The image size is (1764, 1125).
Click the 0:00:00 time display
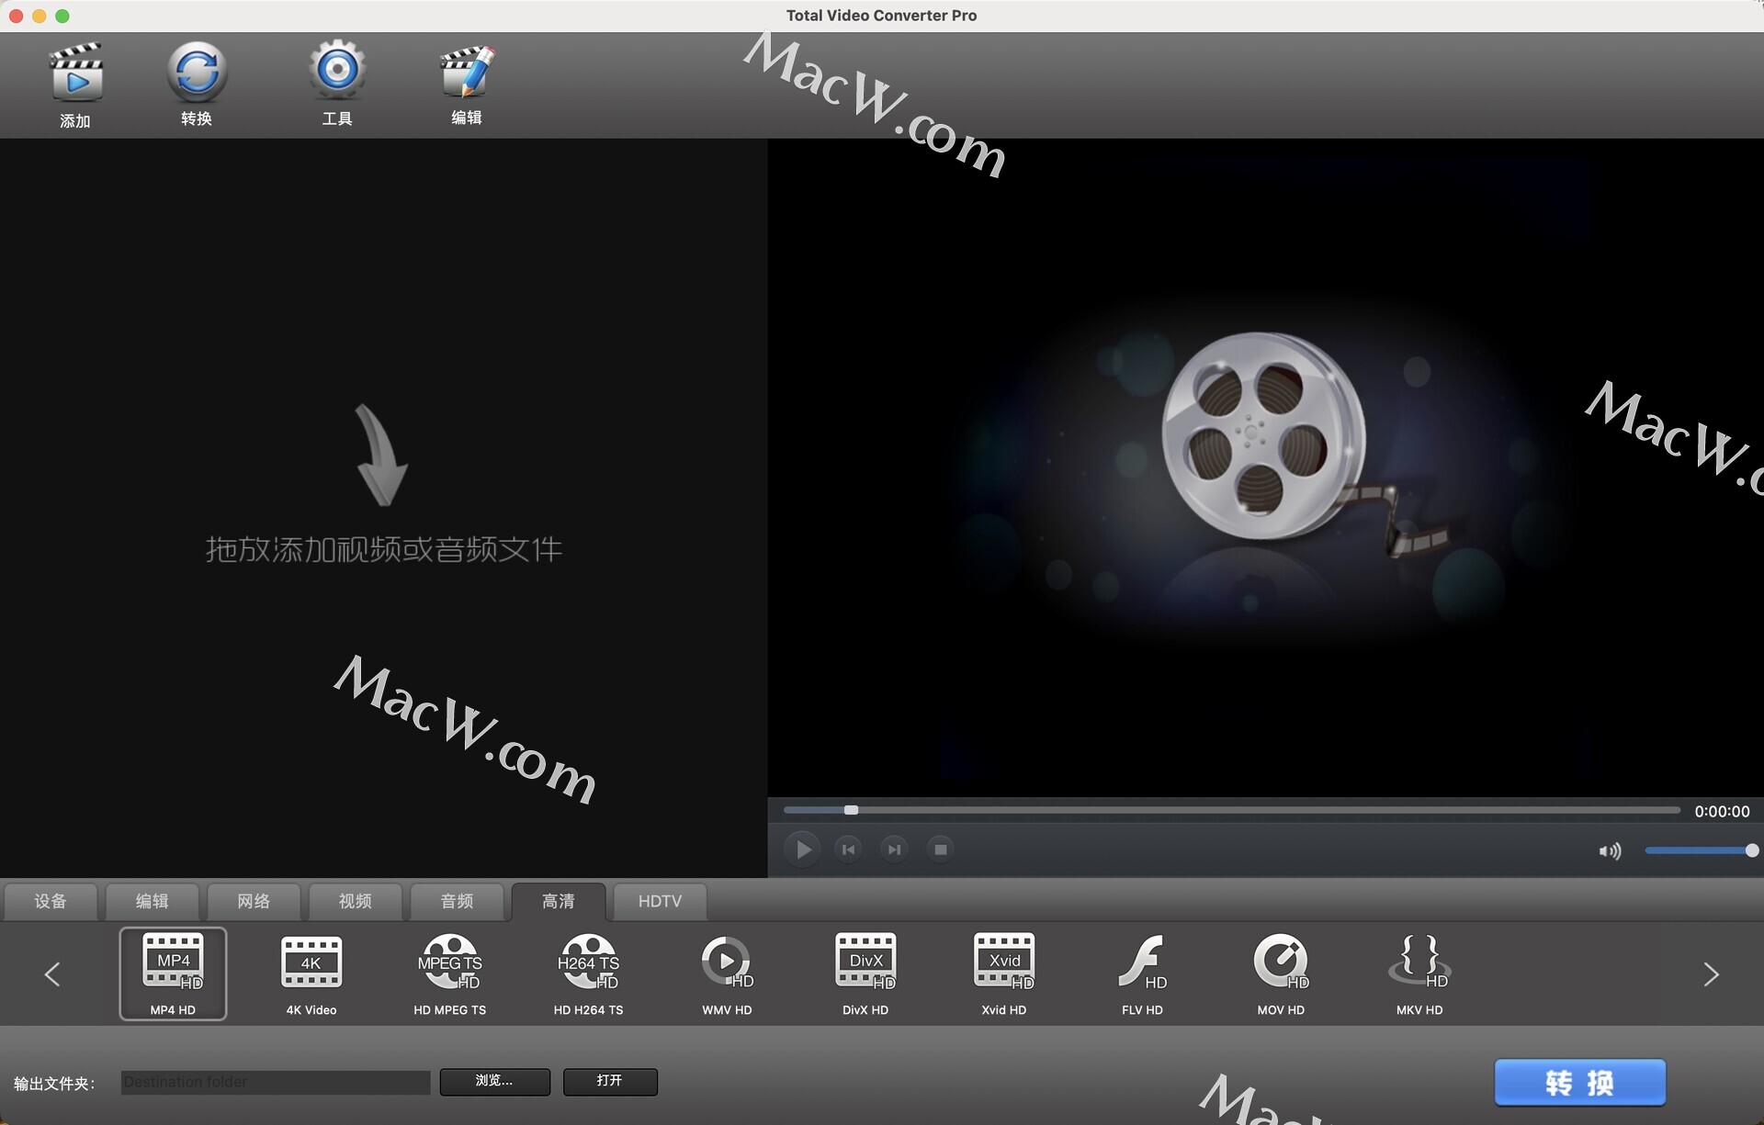[1722, 812]
